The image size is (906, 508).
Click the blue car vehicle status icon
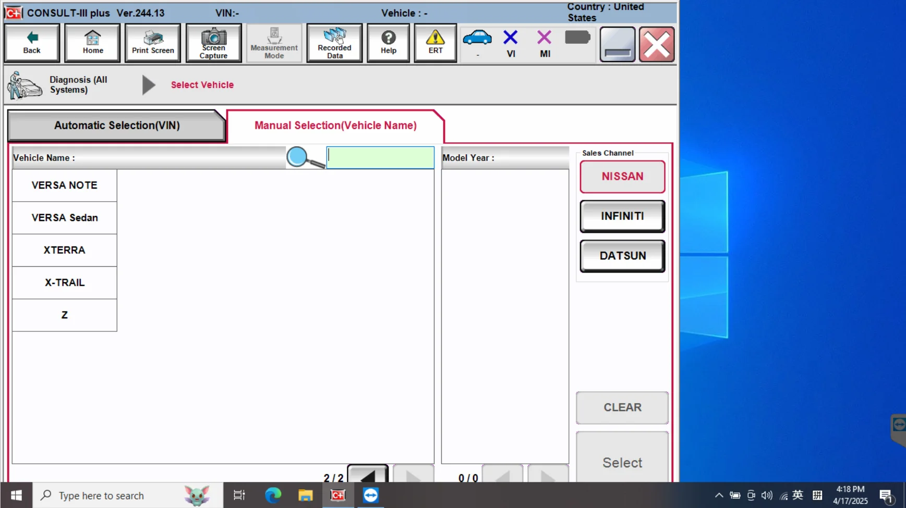477,39
